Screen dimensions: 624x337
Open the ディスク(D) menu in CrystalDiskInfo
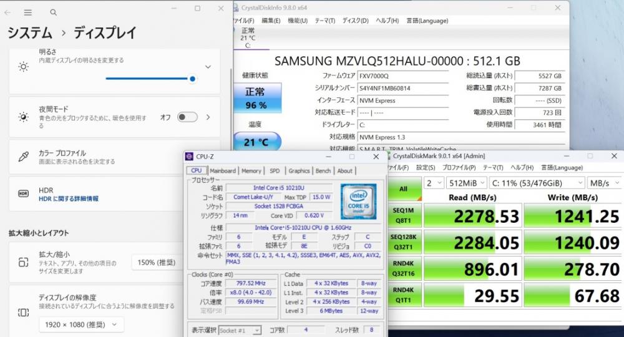[356, 21]
